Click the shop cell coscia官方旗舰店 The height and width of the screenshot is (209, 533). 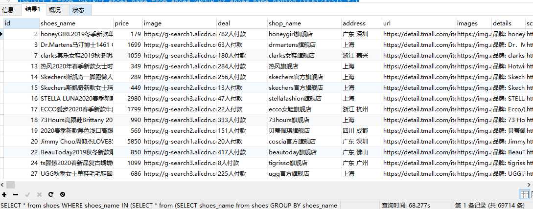tap(304, 141)
